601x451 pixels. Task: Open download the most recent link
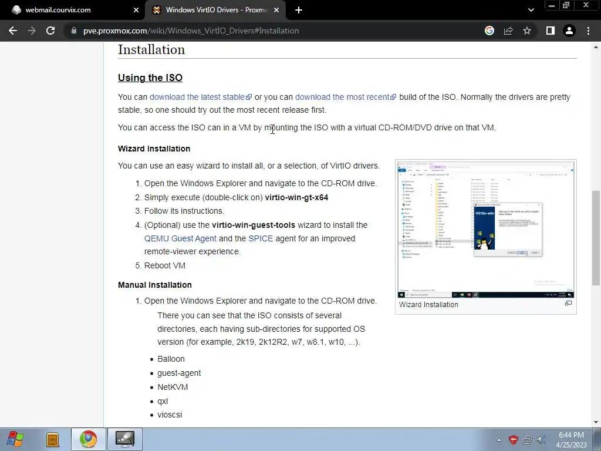345,97
